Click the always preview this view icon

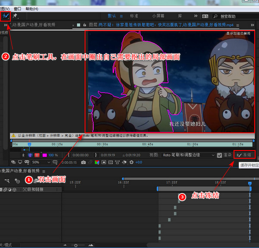pos(13,162)
